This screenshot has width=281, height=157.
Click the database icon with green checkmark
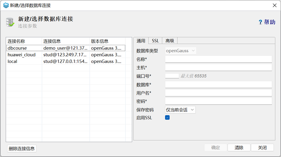[x=10, y=22]
